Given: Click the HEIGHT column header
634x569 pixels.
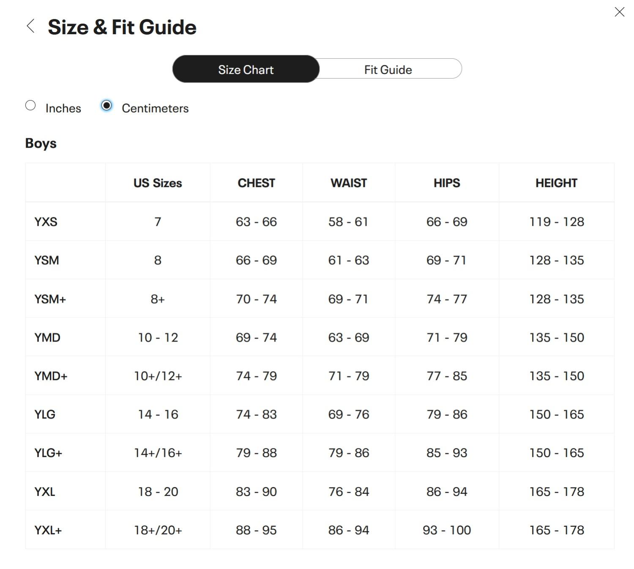Looking at the screenshot, I should [x=556, y=183].
